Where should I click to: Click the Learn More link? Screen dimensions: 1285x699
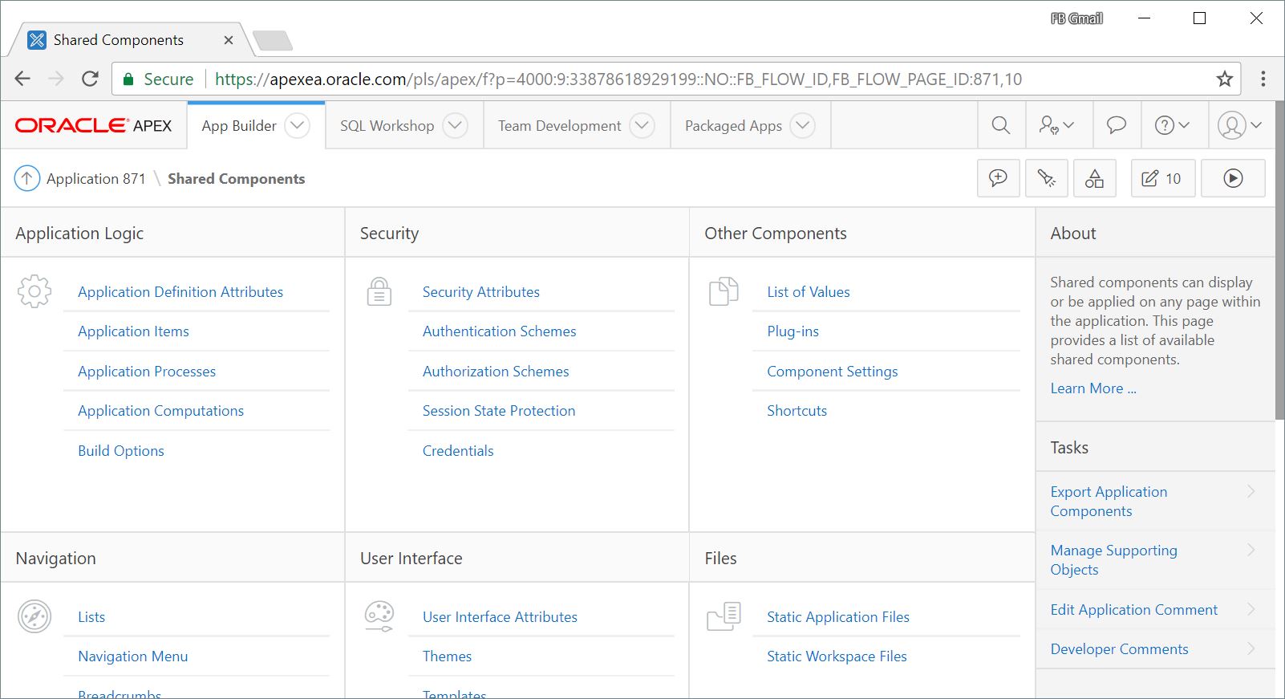tap(1093, 388)
